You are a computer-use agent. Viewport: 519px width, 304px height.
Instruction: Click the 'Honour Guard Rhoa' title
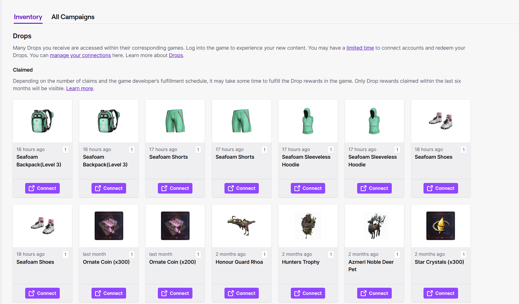[239, 262]
